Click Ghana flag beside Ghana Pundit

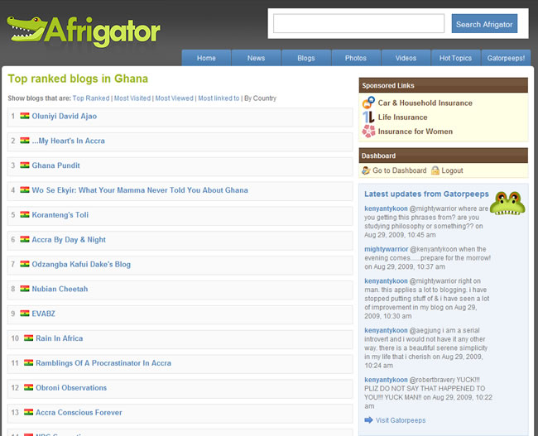(x=25, y=165)
